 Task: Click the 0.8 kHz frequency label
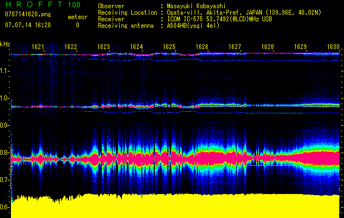[5, 153]
